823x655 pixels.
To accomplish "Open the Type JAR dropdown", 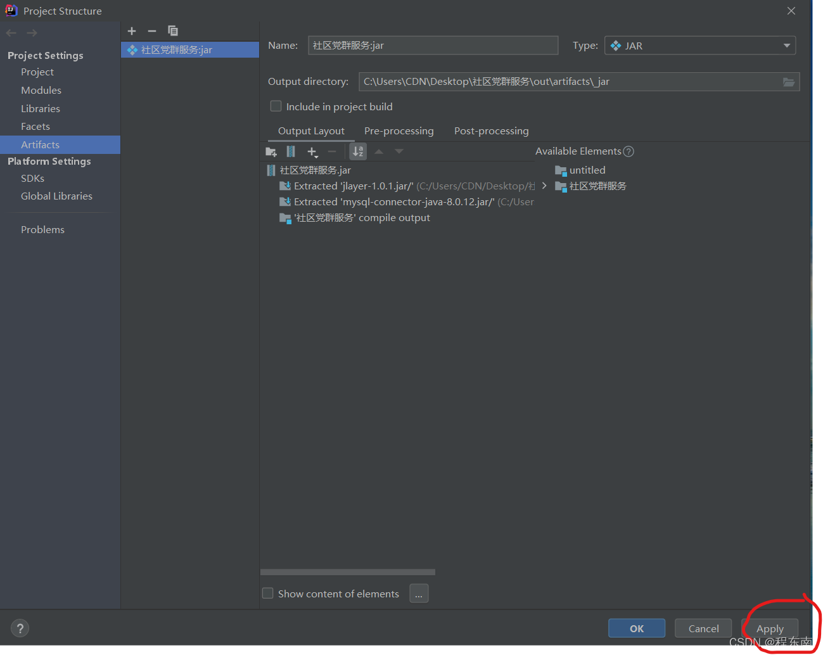I will pyautogui.click(x=700, y=46).
